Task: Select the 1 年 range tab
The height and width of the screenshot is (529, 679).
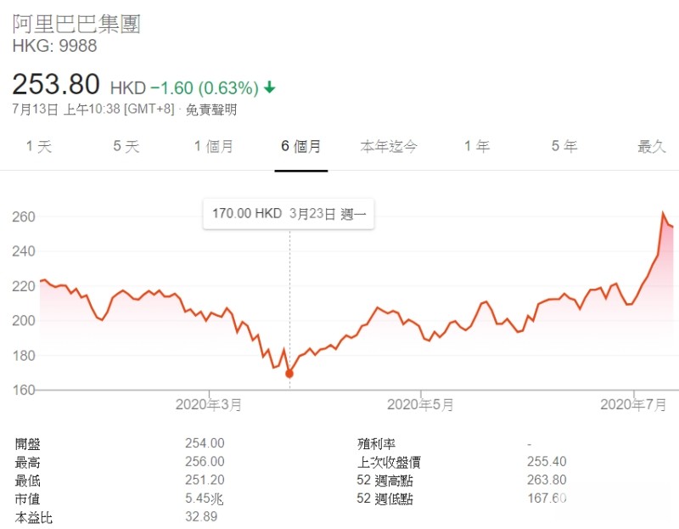Action: (x=477, y=146)
